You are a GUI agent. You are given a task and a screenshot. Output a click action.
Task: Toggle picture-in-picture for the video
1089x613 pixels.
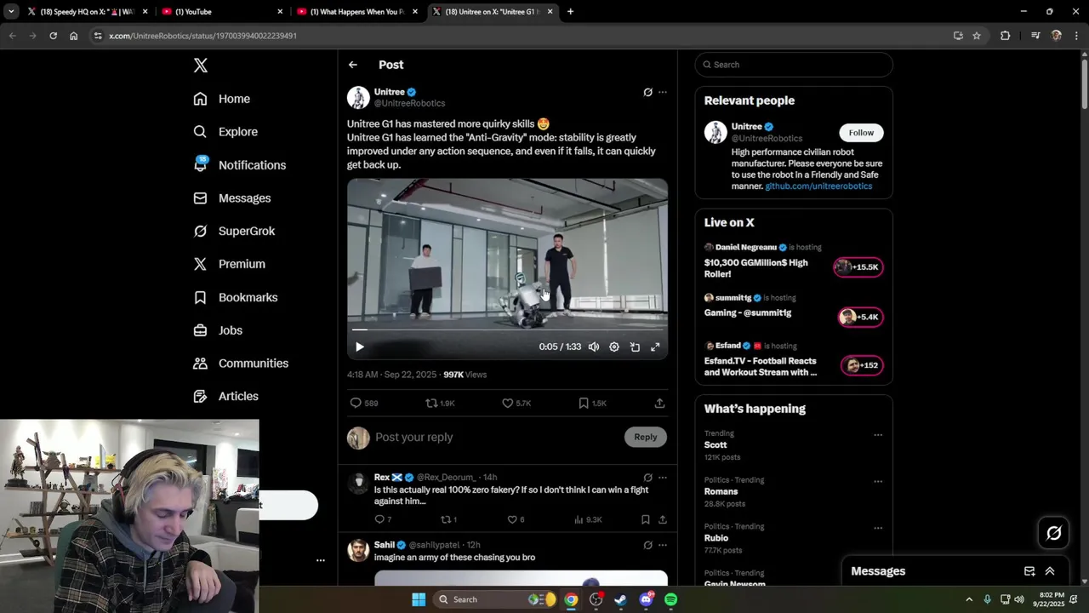click(635, 347)
